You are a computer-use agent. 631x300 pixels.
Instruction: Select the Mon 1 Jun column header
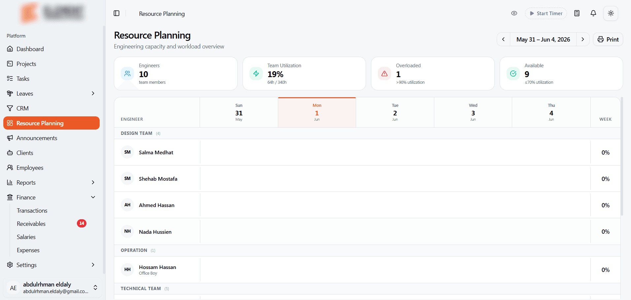point(317,112)
